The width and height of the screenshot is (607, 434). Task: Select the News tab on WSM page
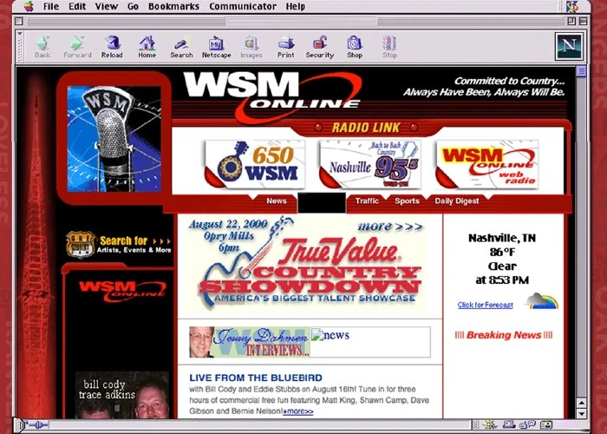point(277,201)
